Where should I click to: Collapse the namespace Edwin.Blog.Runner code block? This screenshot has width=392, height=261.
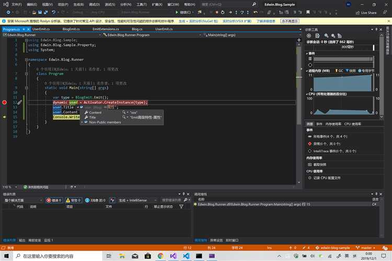click(26, 60)
